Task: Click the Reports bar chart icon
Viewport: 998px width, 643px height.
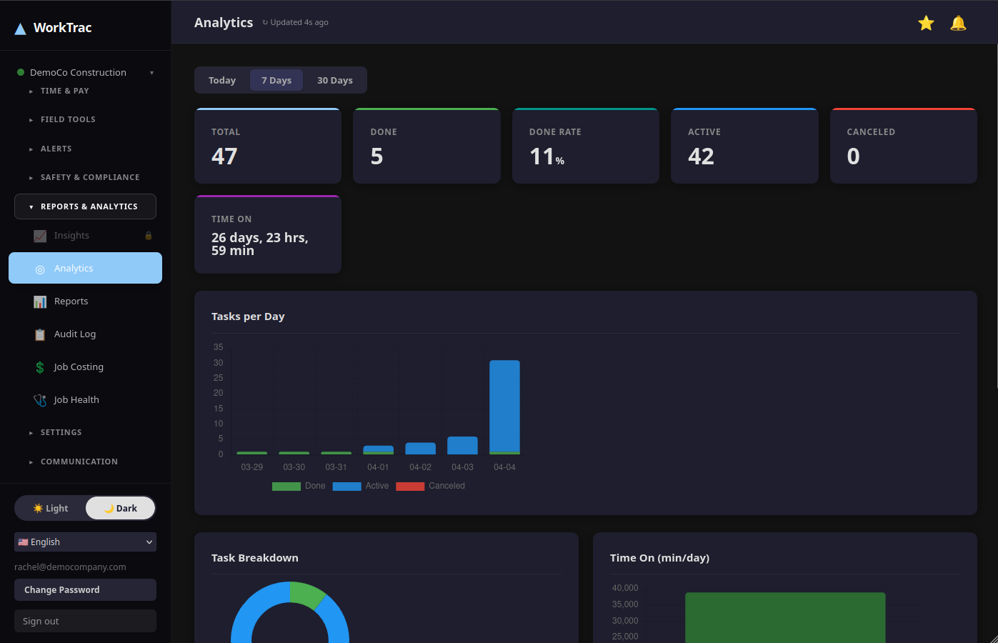Action: tap(40, 301)
